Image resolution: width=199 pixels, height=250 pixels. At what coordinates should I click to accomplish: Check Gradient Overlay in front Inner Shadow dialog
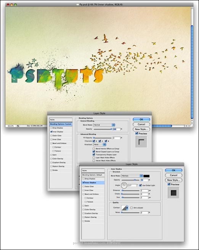[83, 213]
